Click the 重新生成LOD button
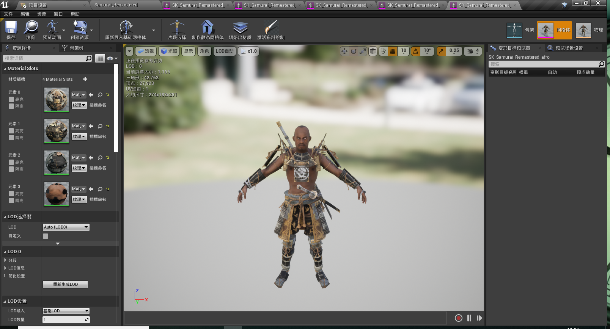Viewport: 610px width, 329px height. click(x=65, y=284)
